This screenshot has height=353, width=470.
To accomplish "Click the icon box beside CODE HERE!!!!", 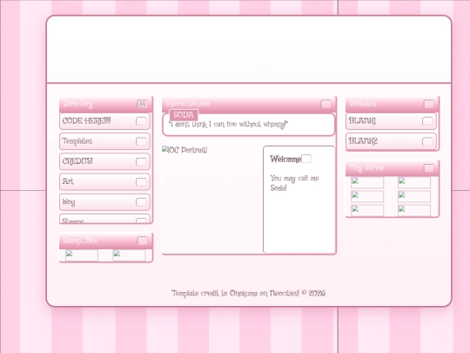I will tap(141, 121).
